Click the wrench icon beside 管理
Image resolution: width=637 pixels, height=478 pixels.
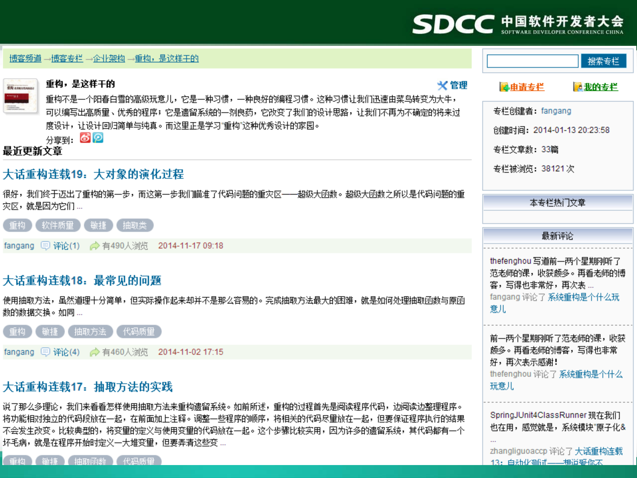click(x=443, y=86)
